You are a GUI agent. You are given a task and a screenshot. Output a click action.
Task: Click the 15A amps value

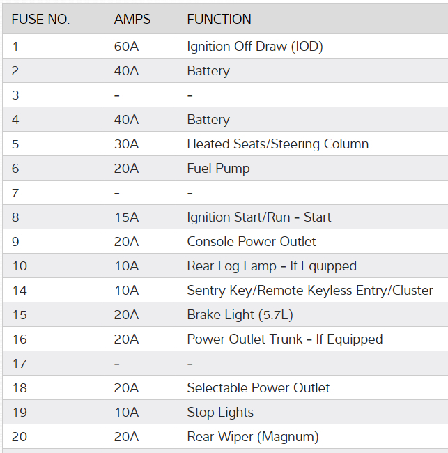126,217
